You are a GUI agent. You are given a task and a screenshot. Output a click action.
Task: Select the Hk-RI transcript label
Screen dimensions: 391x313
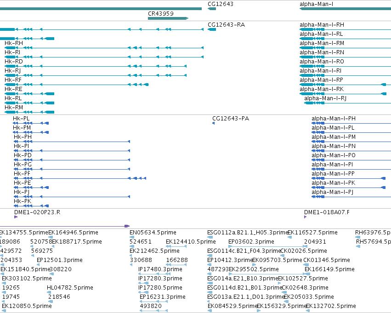12,52
